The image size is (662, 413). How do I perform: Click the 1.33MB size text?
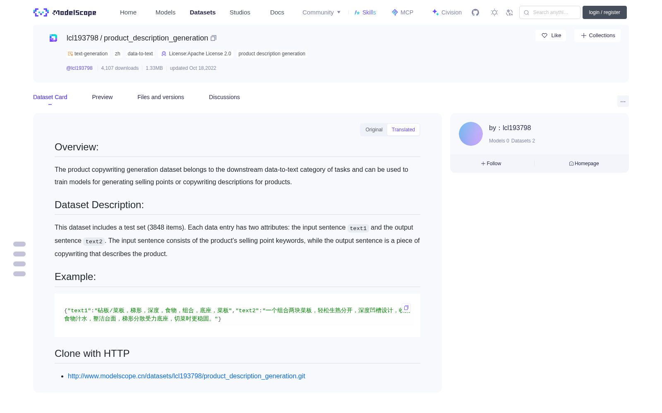154,68
